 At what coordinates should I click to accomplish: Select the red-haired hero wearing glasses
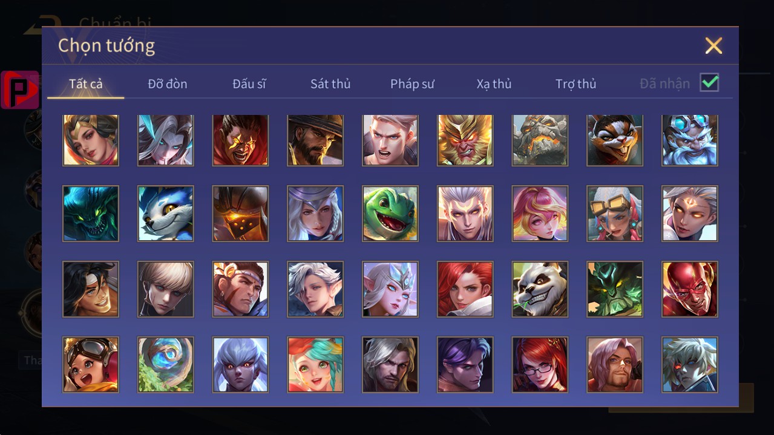pyautogui.click(x=540, y=365)
